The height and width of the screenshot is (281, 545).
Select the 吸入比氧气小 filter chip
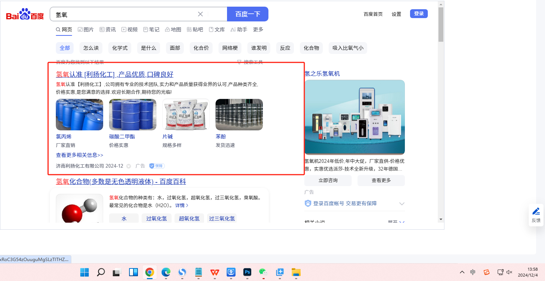click(348, 48)
